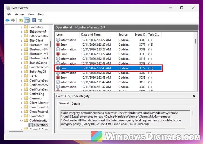Close the event preview pane with X
The width and height of the screenshot is (203, 144).
pos(194,96)
